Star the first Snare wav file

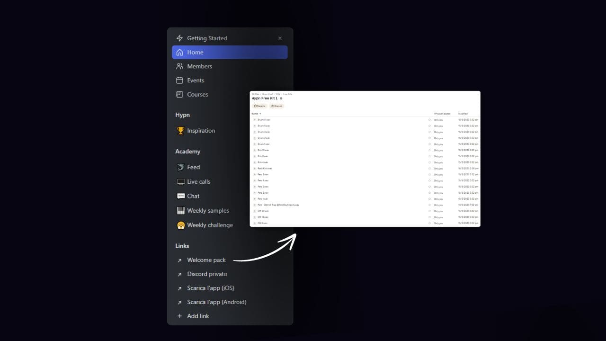[x=429, y=120]
